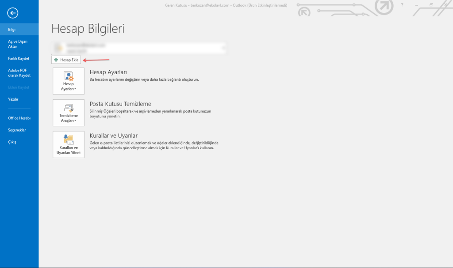Click the green plus Hesap Ekle button
The image size is (453, 268).
[66, 60]
